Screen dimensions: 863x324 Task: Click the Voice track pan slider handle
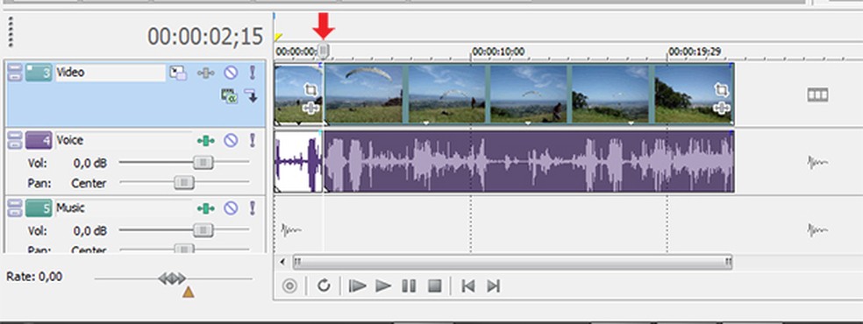point(184,183)
